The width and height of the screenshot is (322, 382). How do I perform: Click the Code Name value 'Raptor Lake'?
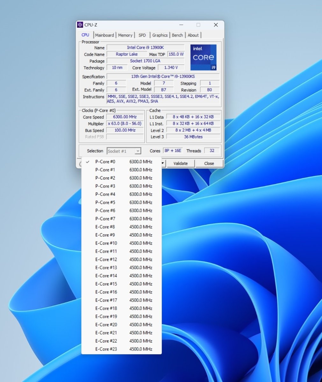126,54
